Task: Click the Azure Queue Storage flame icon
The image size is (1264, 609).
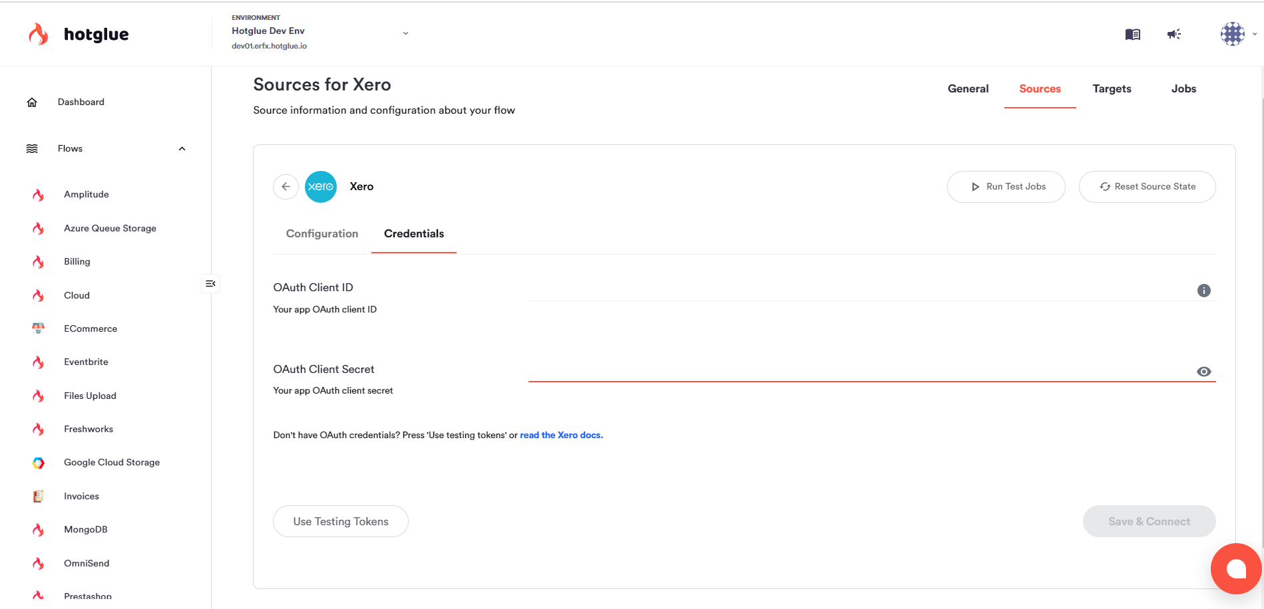Action: point(39,229)
